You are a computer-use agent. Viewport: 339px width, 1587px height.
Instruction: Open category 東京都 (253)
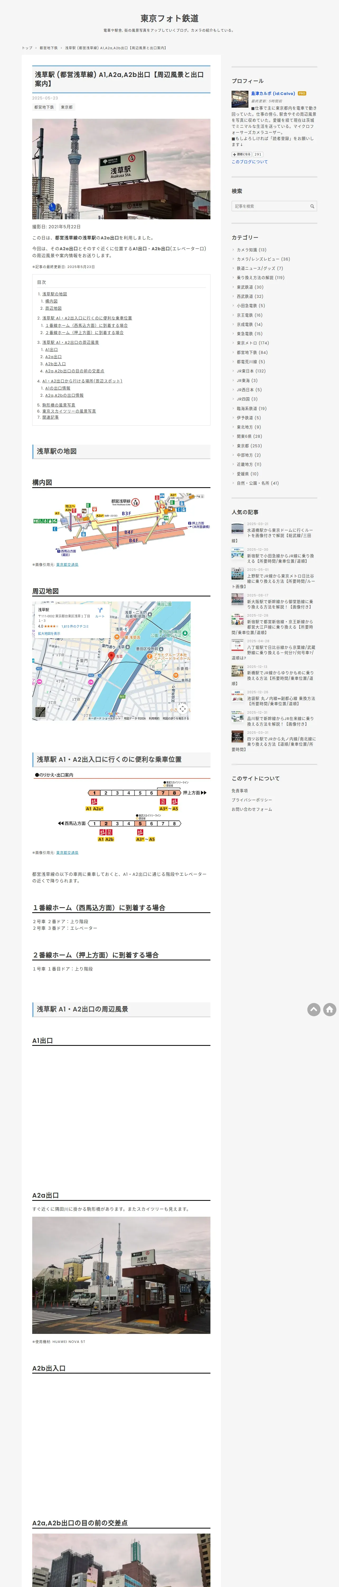(x=249, y=445)
